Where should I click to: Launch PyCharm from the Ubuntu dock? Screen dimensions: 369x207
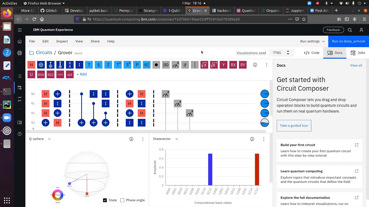click(x=7, y=104)
